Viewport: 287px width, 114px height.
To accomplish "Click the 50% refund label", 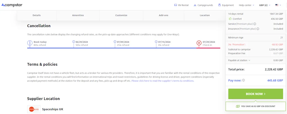I will 82,45.
